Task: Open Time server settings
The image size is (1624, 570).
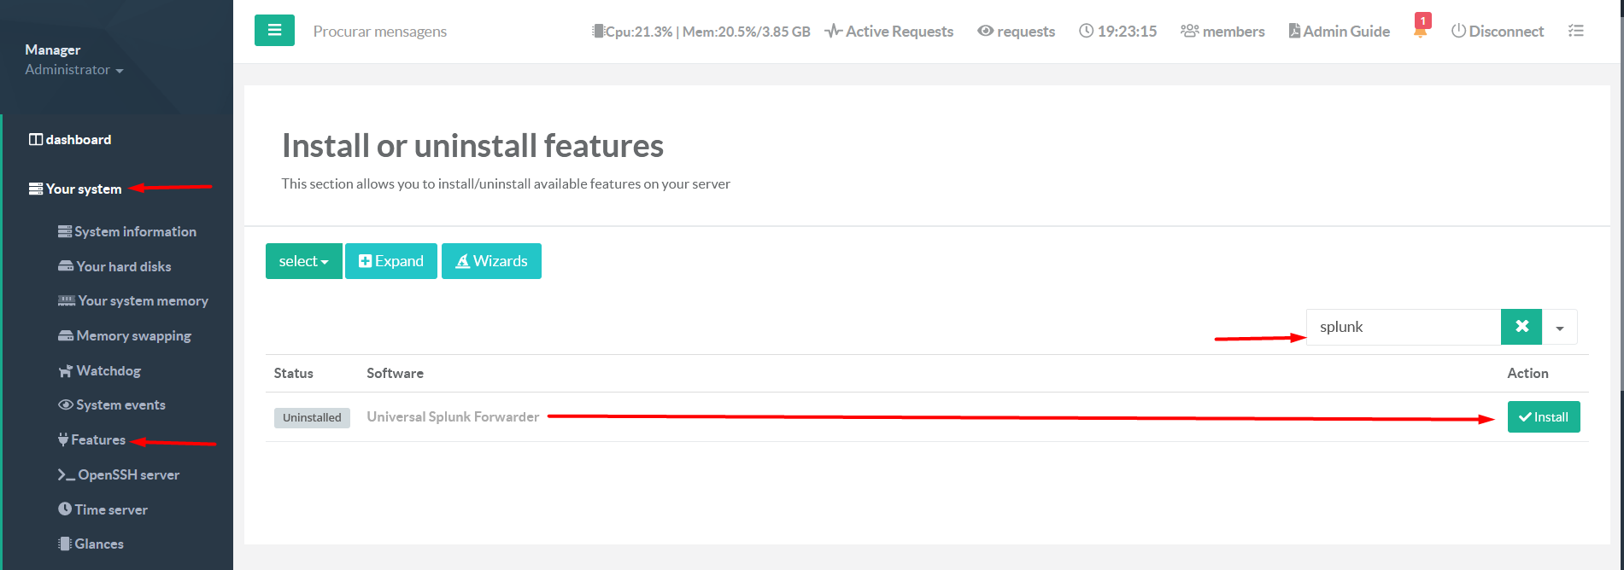Action: (x=103, y=509)
